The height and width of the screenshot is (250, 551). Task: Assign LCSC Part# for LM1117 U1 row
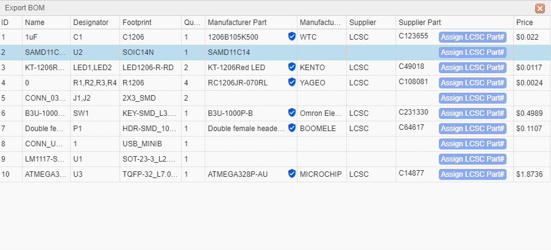coord(473,159)
